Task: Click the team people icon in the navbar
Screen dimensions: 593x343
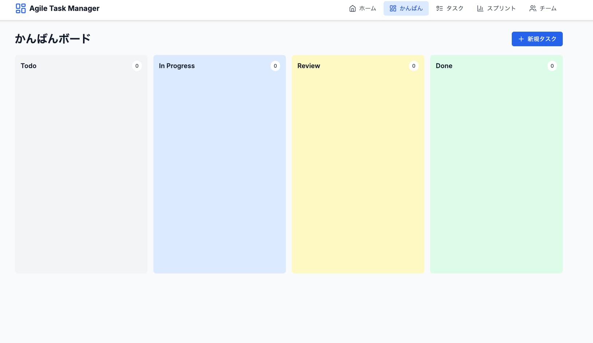Action: 533,8
